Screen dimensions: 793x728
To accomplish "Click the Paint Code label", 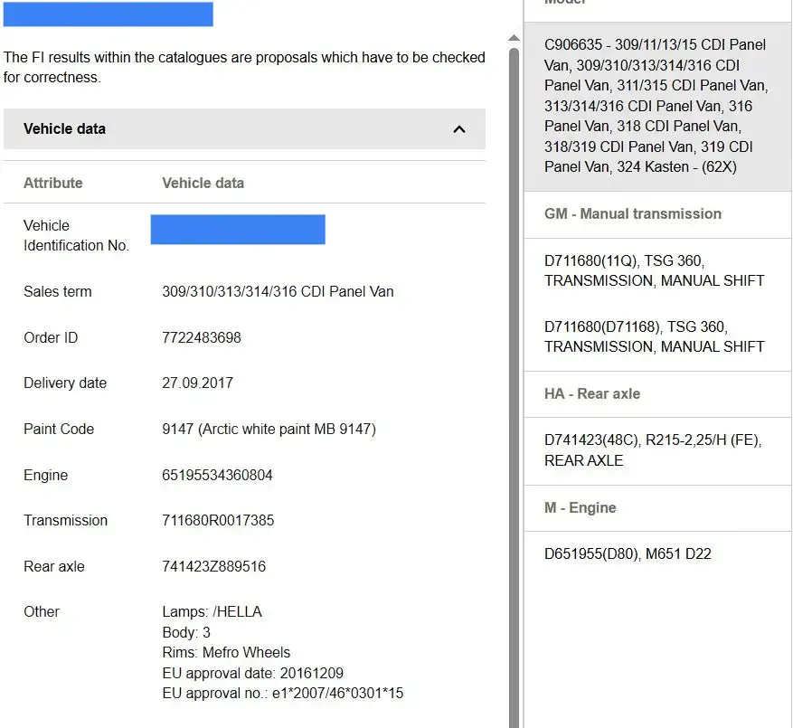I will click(59, 429).
